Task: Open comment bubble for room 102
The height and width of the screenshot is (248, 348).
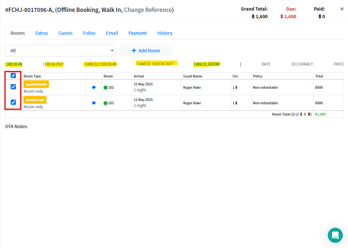Action: coord(94,87)
